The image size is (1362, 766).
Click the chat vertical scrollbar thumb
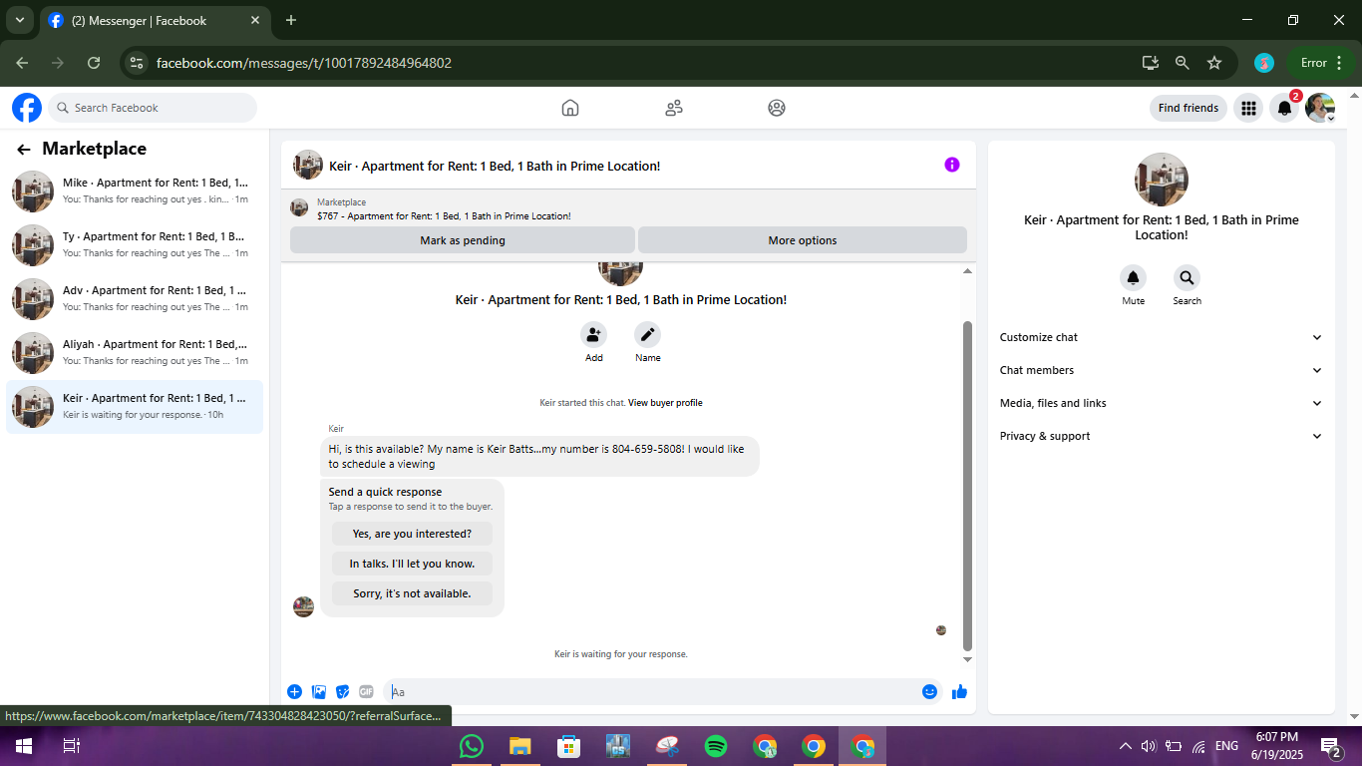coord(967,486)
